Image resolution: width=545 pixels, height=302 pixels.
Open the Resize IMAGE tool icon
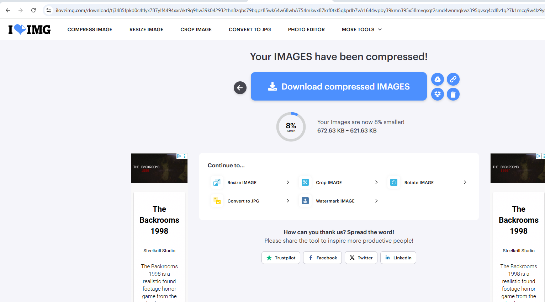pos(217,182)
